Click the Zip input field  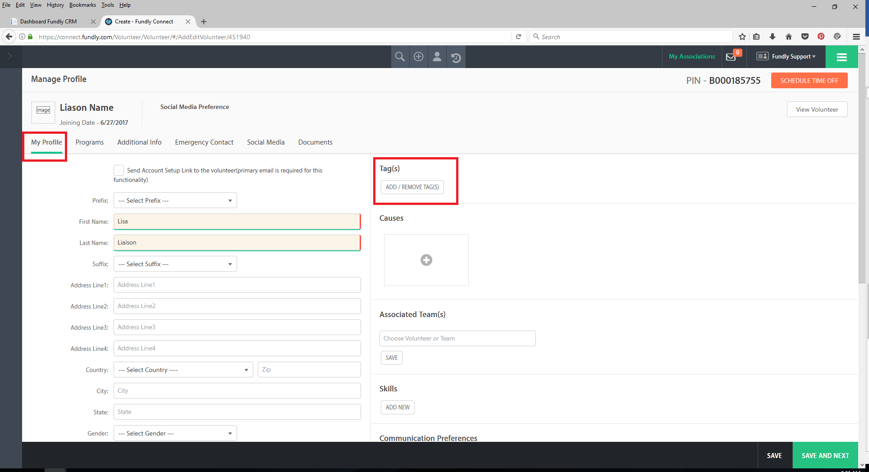[309, 370]
